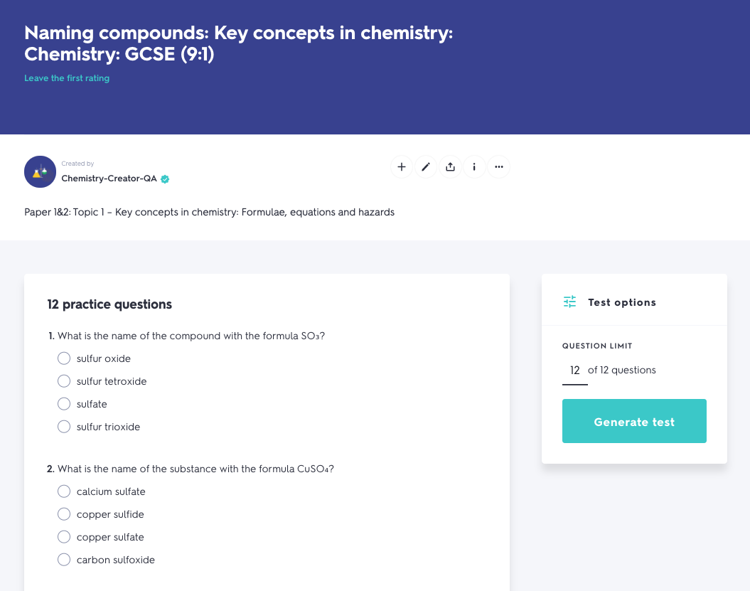The image size is (750, 591).
Task: Open the share/export icon
Action: point(450,166)
